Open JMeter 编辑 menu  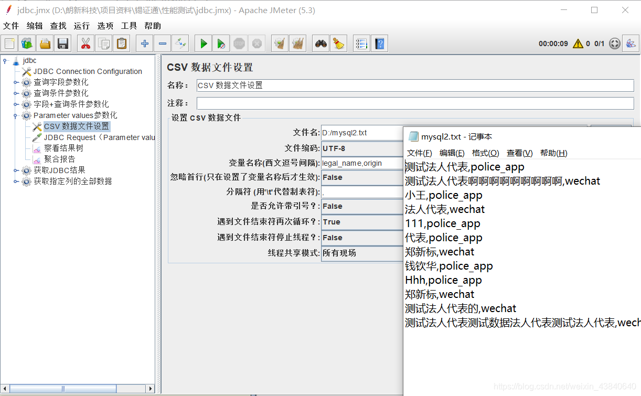tap(35, 26)
